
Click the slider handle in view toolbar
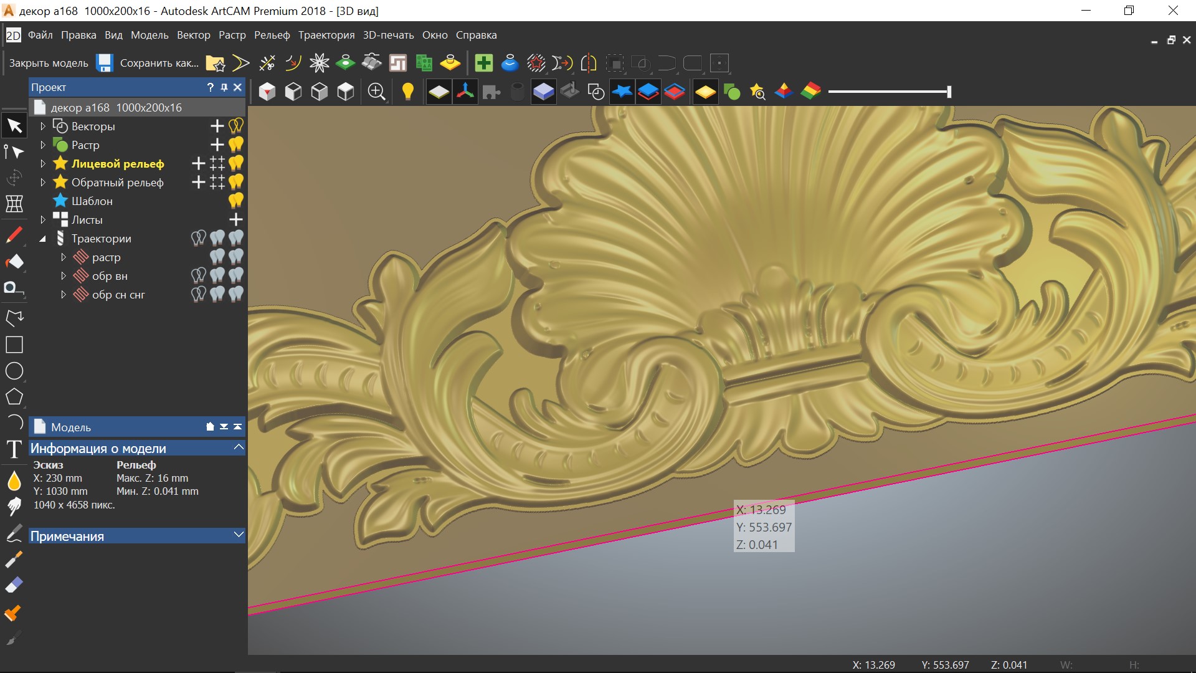click(949, 92)
